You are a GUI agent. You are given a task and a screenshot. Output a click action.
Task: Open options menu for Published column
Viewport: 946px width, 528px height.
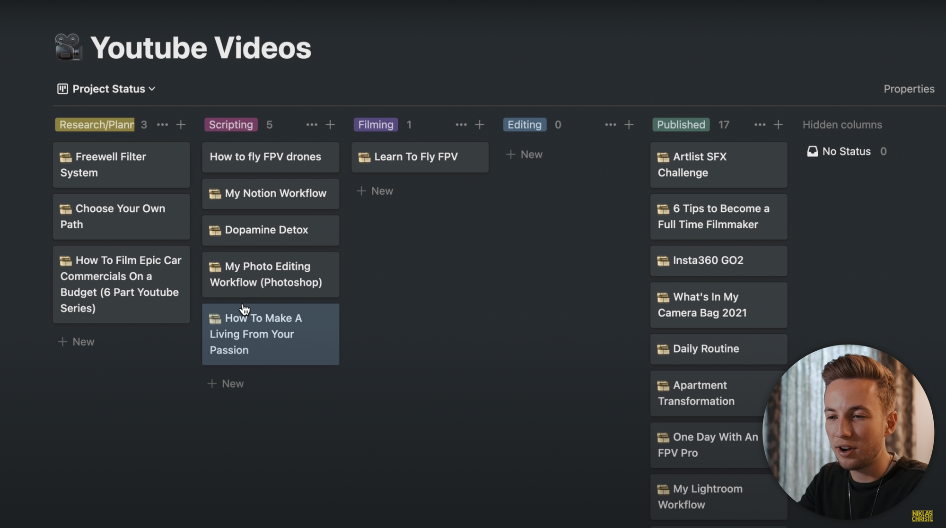760,125
